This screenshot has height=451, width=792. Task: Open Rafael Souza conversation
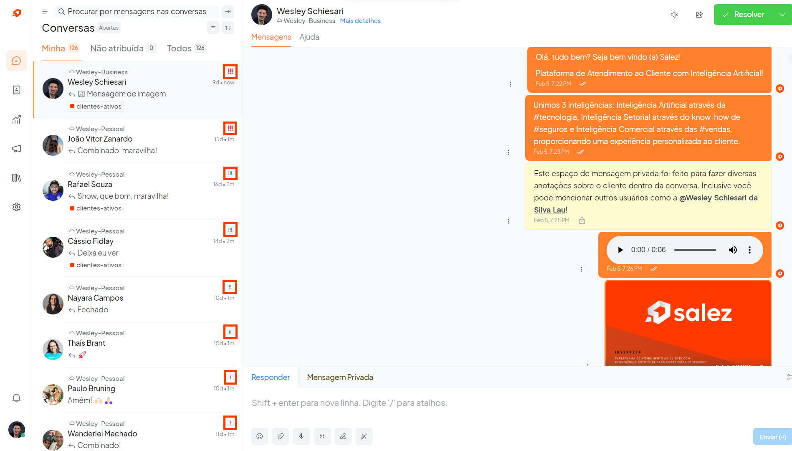coord(138,192)
